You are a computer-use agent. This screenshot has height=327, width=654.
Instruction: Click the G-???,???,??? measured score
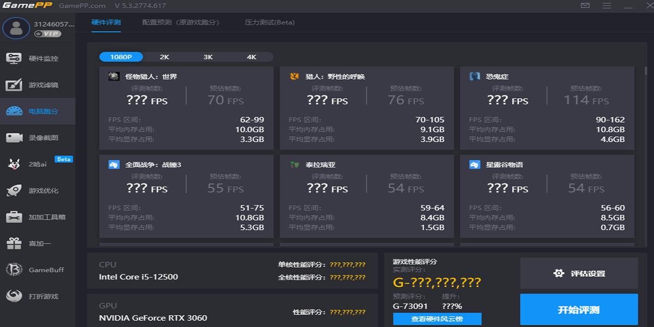437,282
